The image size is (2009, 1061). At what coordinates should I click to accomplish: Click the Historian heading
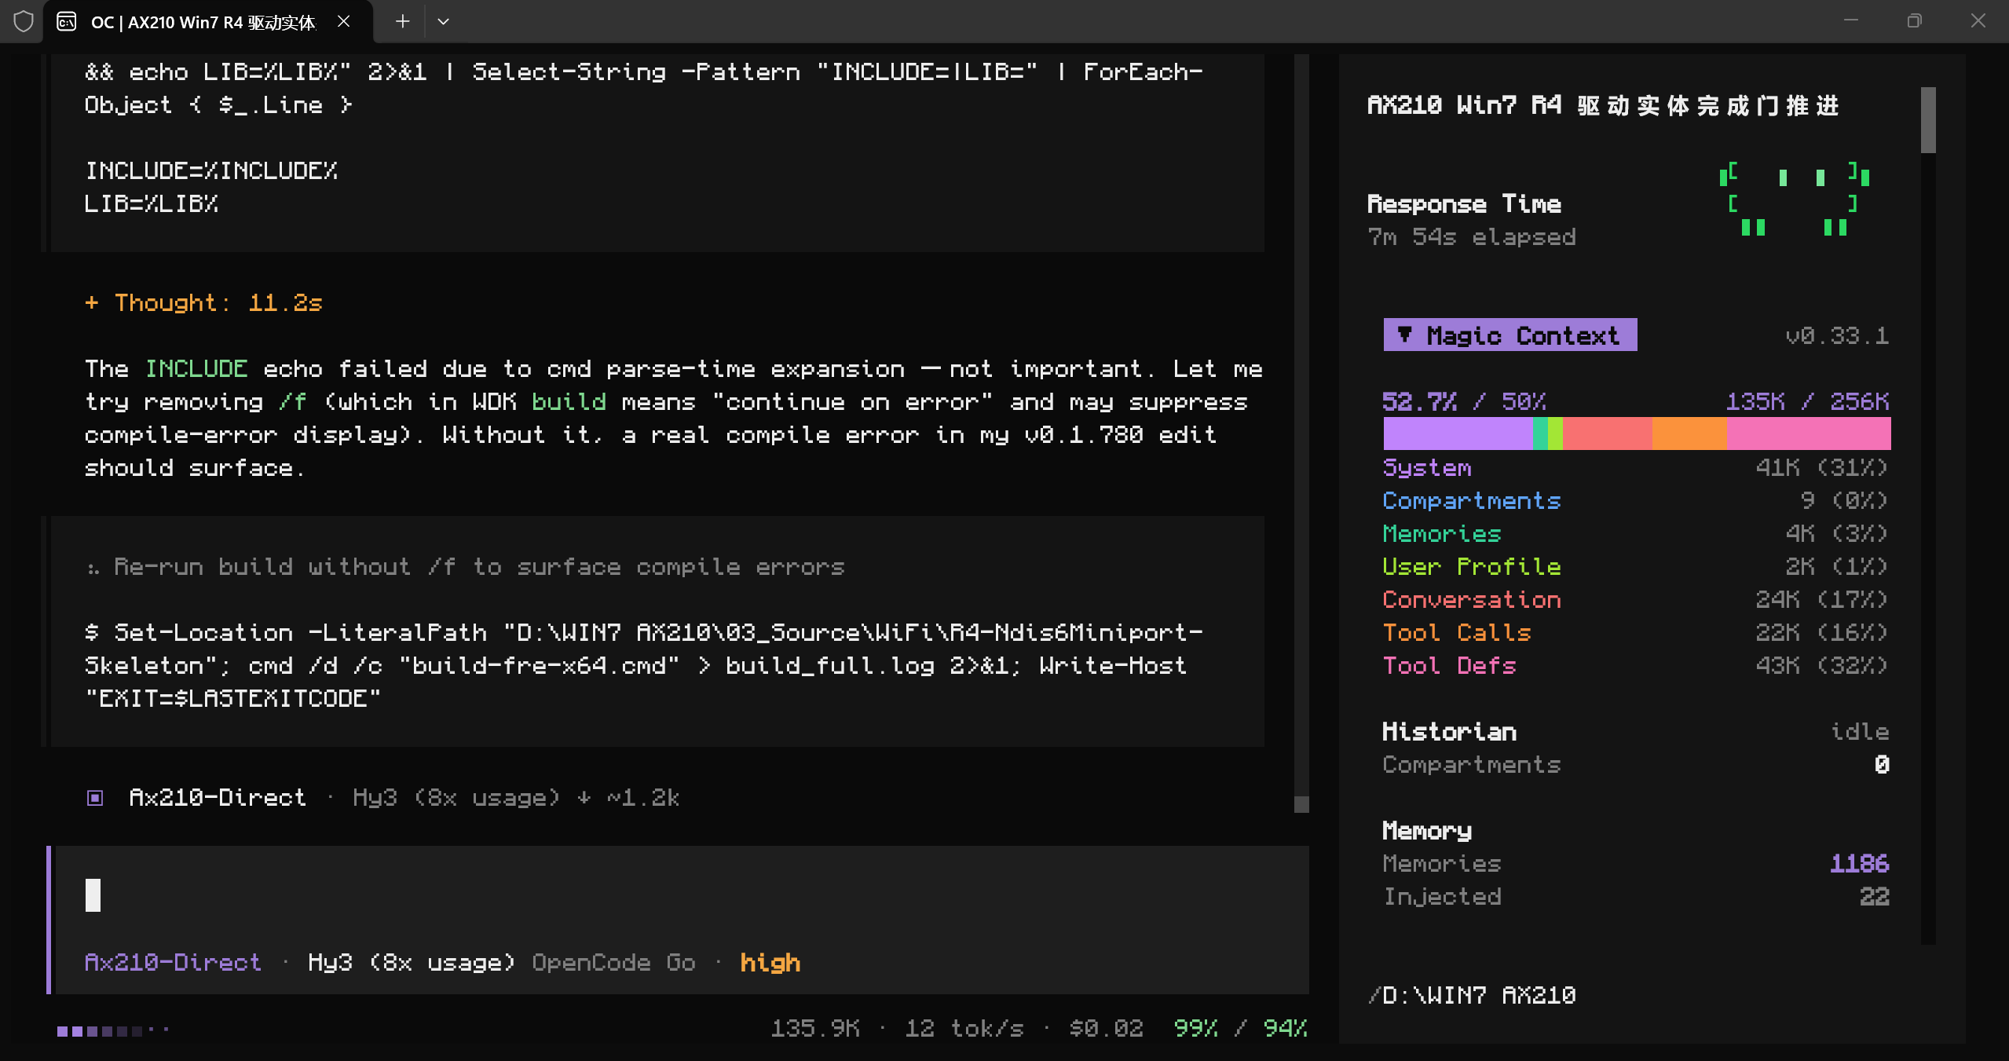click(1449, 731)
